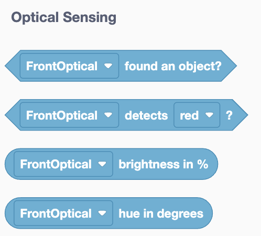
Task: Click sensor dropdown arrow in detects block
Action: 108,115
